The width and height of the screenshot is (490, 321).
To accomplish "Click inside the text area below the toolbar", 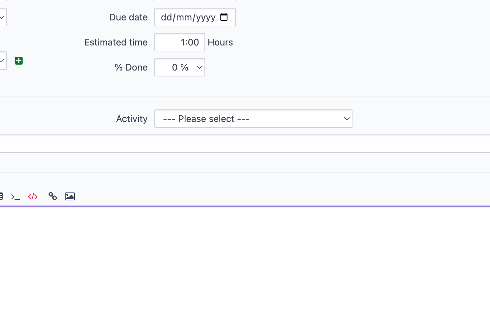I will click(245, 264).
